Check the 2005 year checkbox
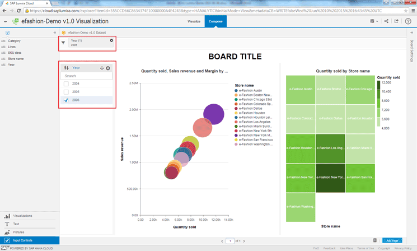Image resolution: width=417 pixels, height=251 pixels. point(67,91)
